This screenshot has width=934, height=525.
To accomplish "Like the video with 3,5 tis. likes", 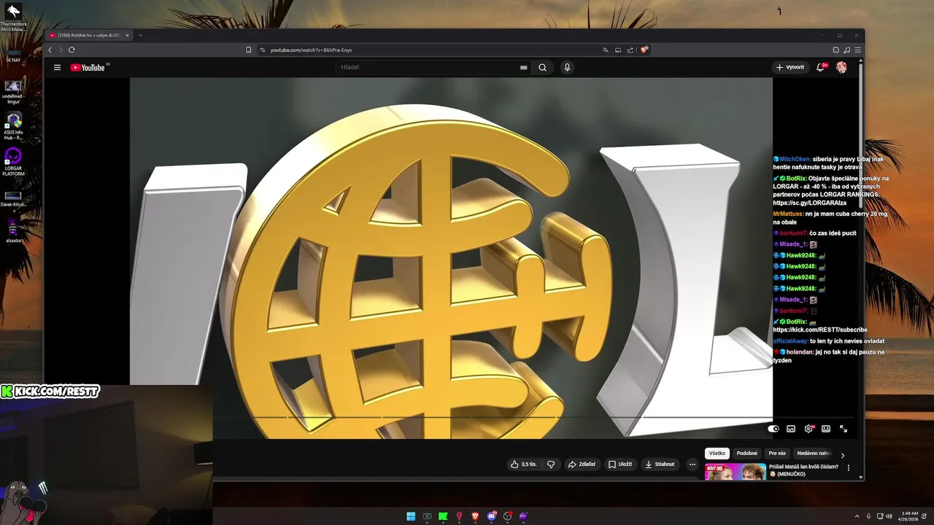I will [524, 464].
